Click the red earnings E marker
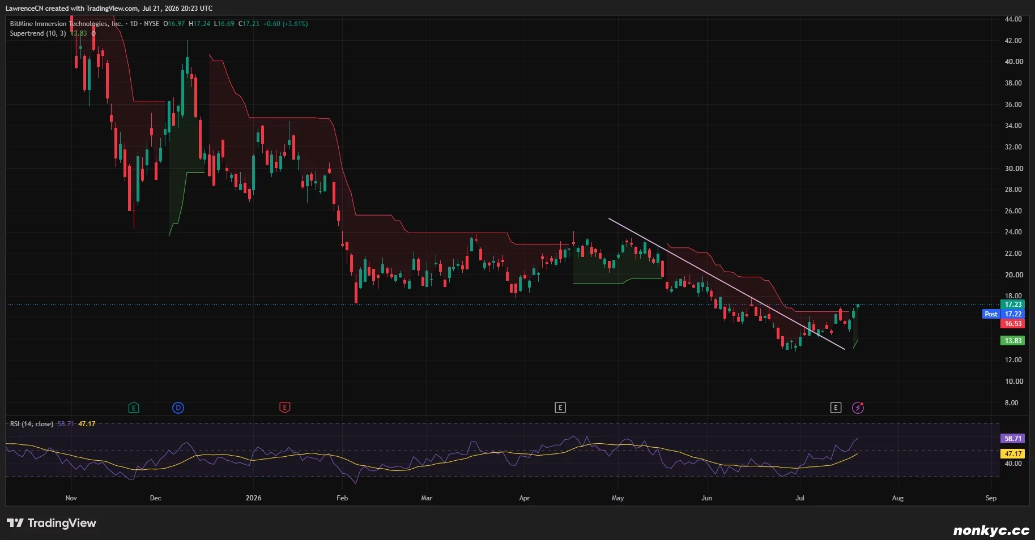 [x=285, y=408]
